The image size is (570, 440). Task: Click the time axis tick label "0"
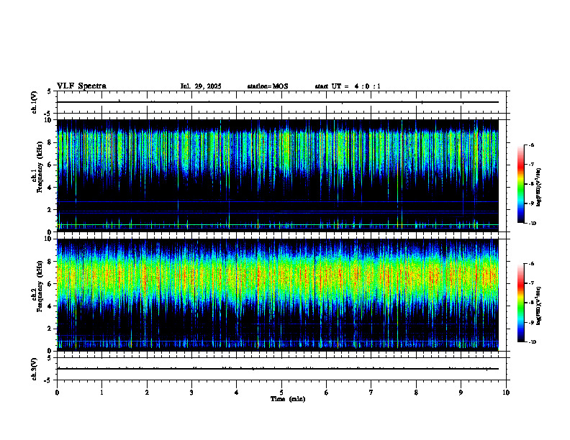(57, 393)
